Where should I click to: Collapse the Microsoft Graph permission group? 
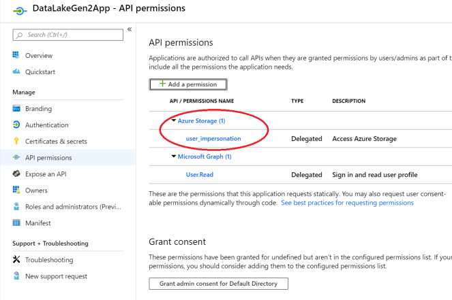[174, 156]
